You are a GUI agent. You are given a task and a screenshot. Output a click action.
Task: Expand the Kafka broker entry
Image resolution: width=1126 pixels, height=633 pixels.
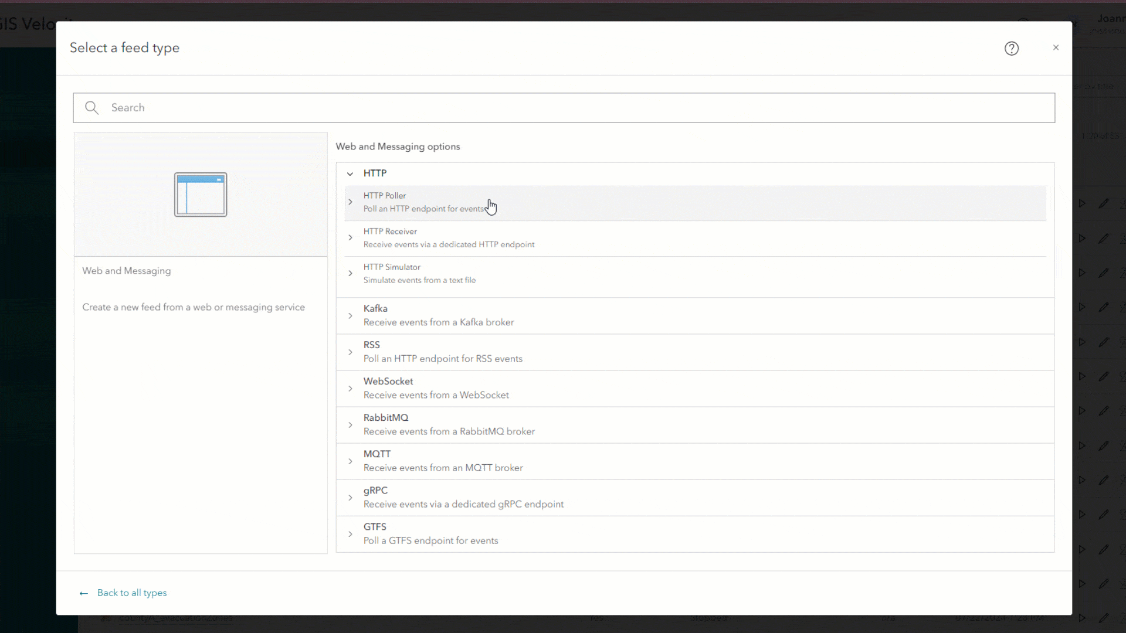pyautogui.click(x=350, y=315)
